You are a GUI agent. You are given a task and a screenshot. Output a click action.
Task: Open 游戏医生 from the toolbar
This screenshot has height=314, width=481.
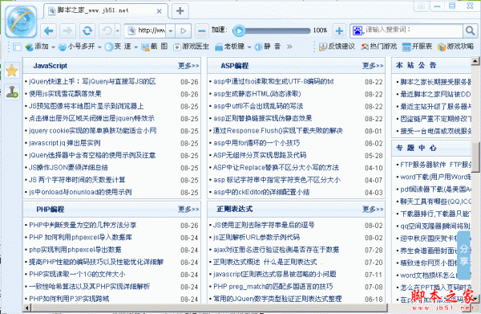(x=191, y=47)
